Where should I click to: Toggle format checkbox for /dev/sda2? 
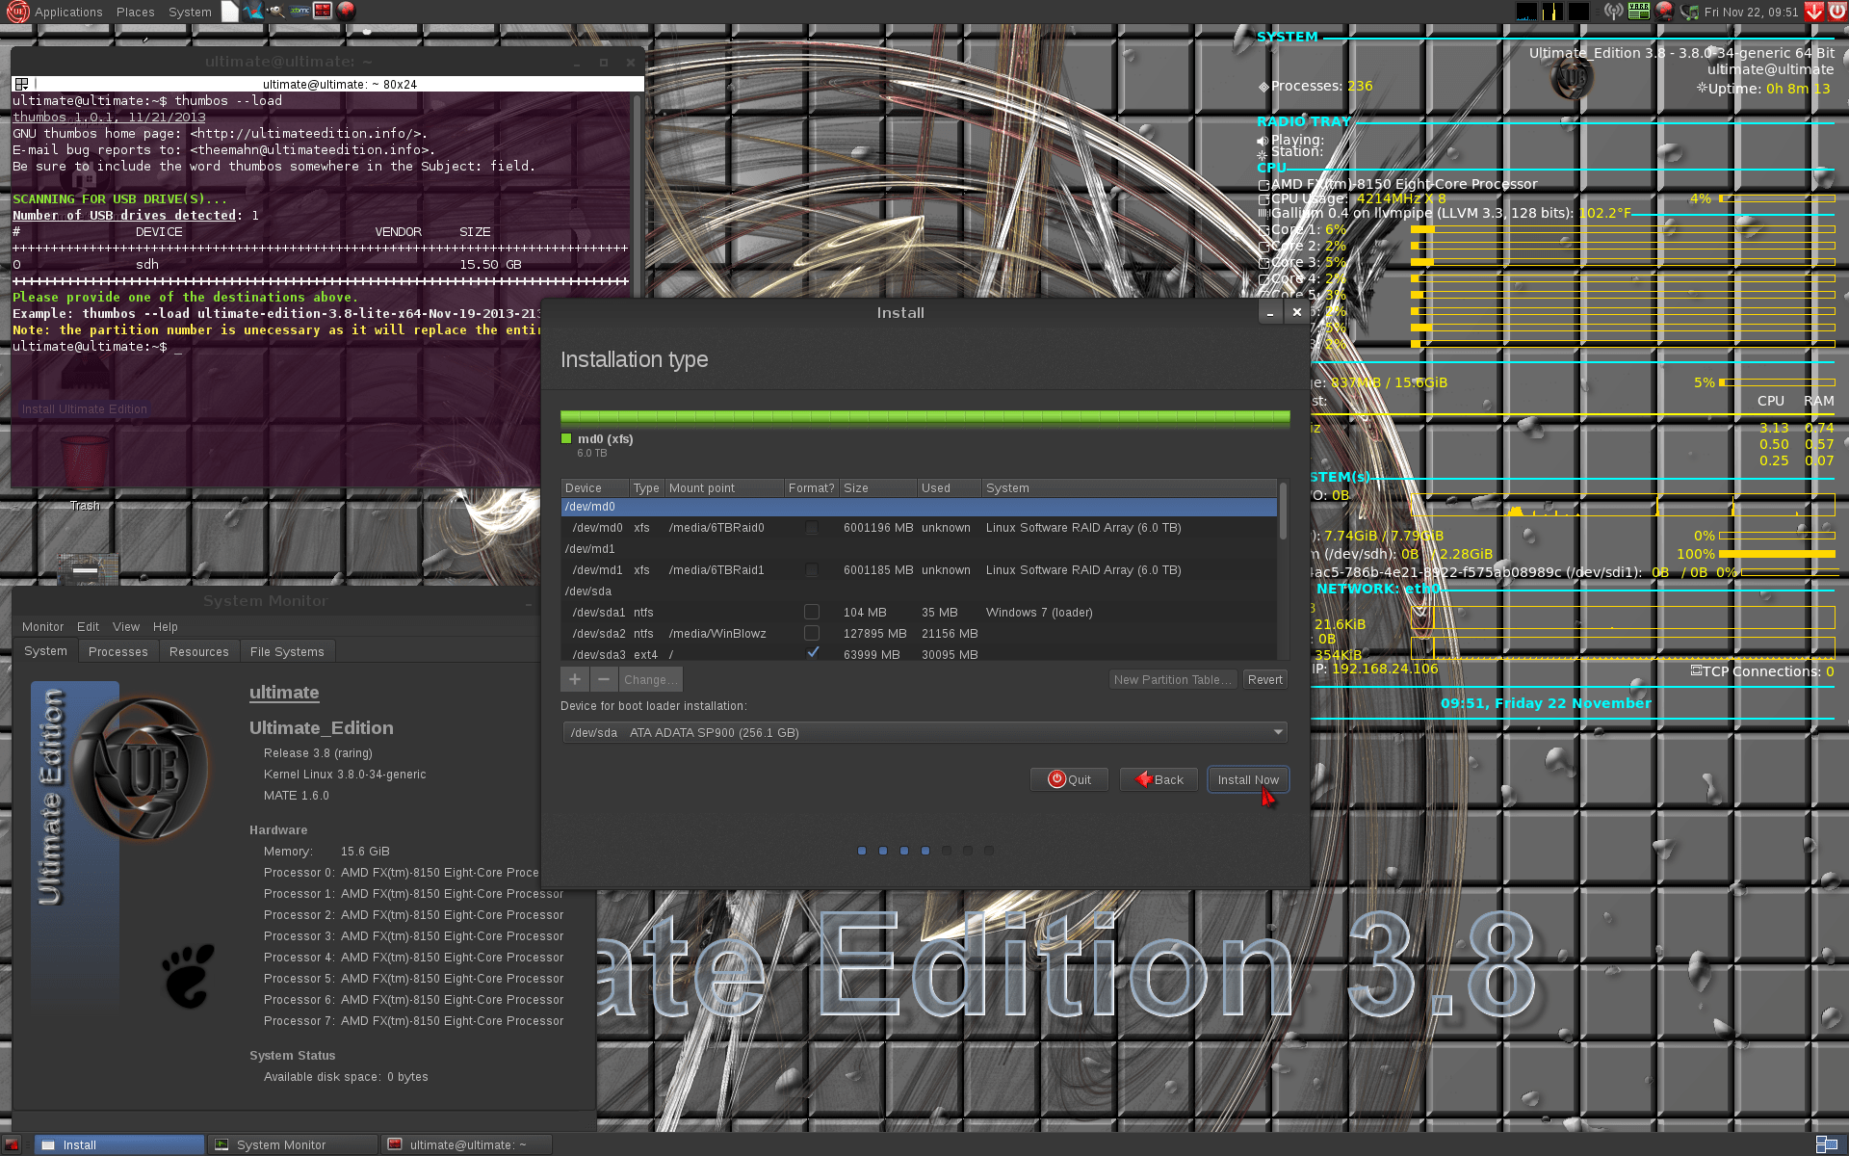812,633
